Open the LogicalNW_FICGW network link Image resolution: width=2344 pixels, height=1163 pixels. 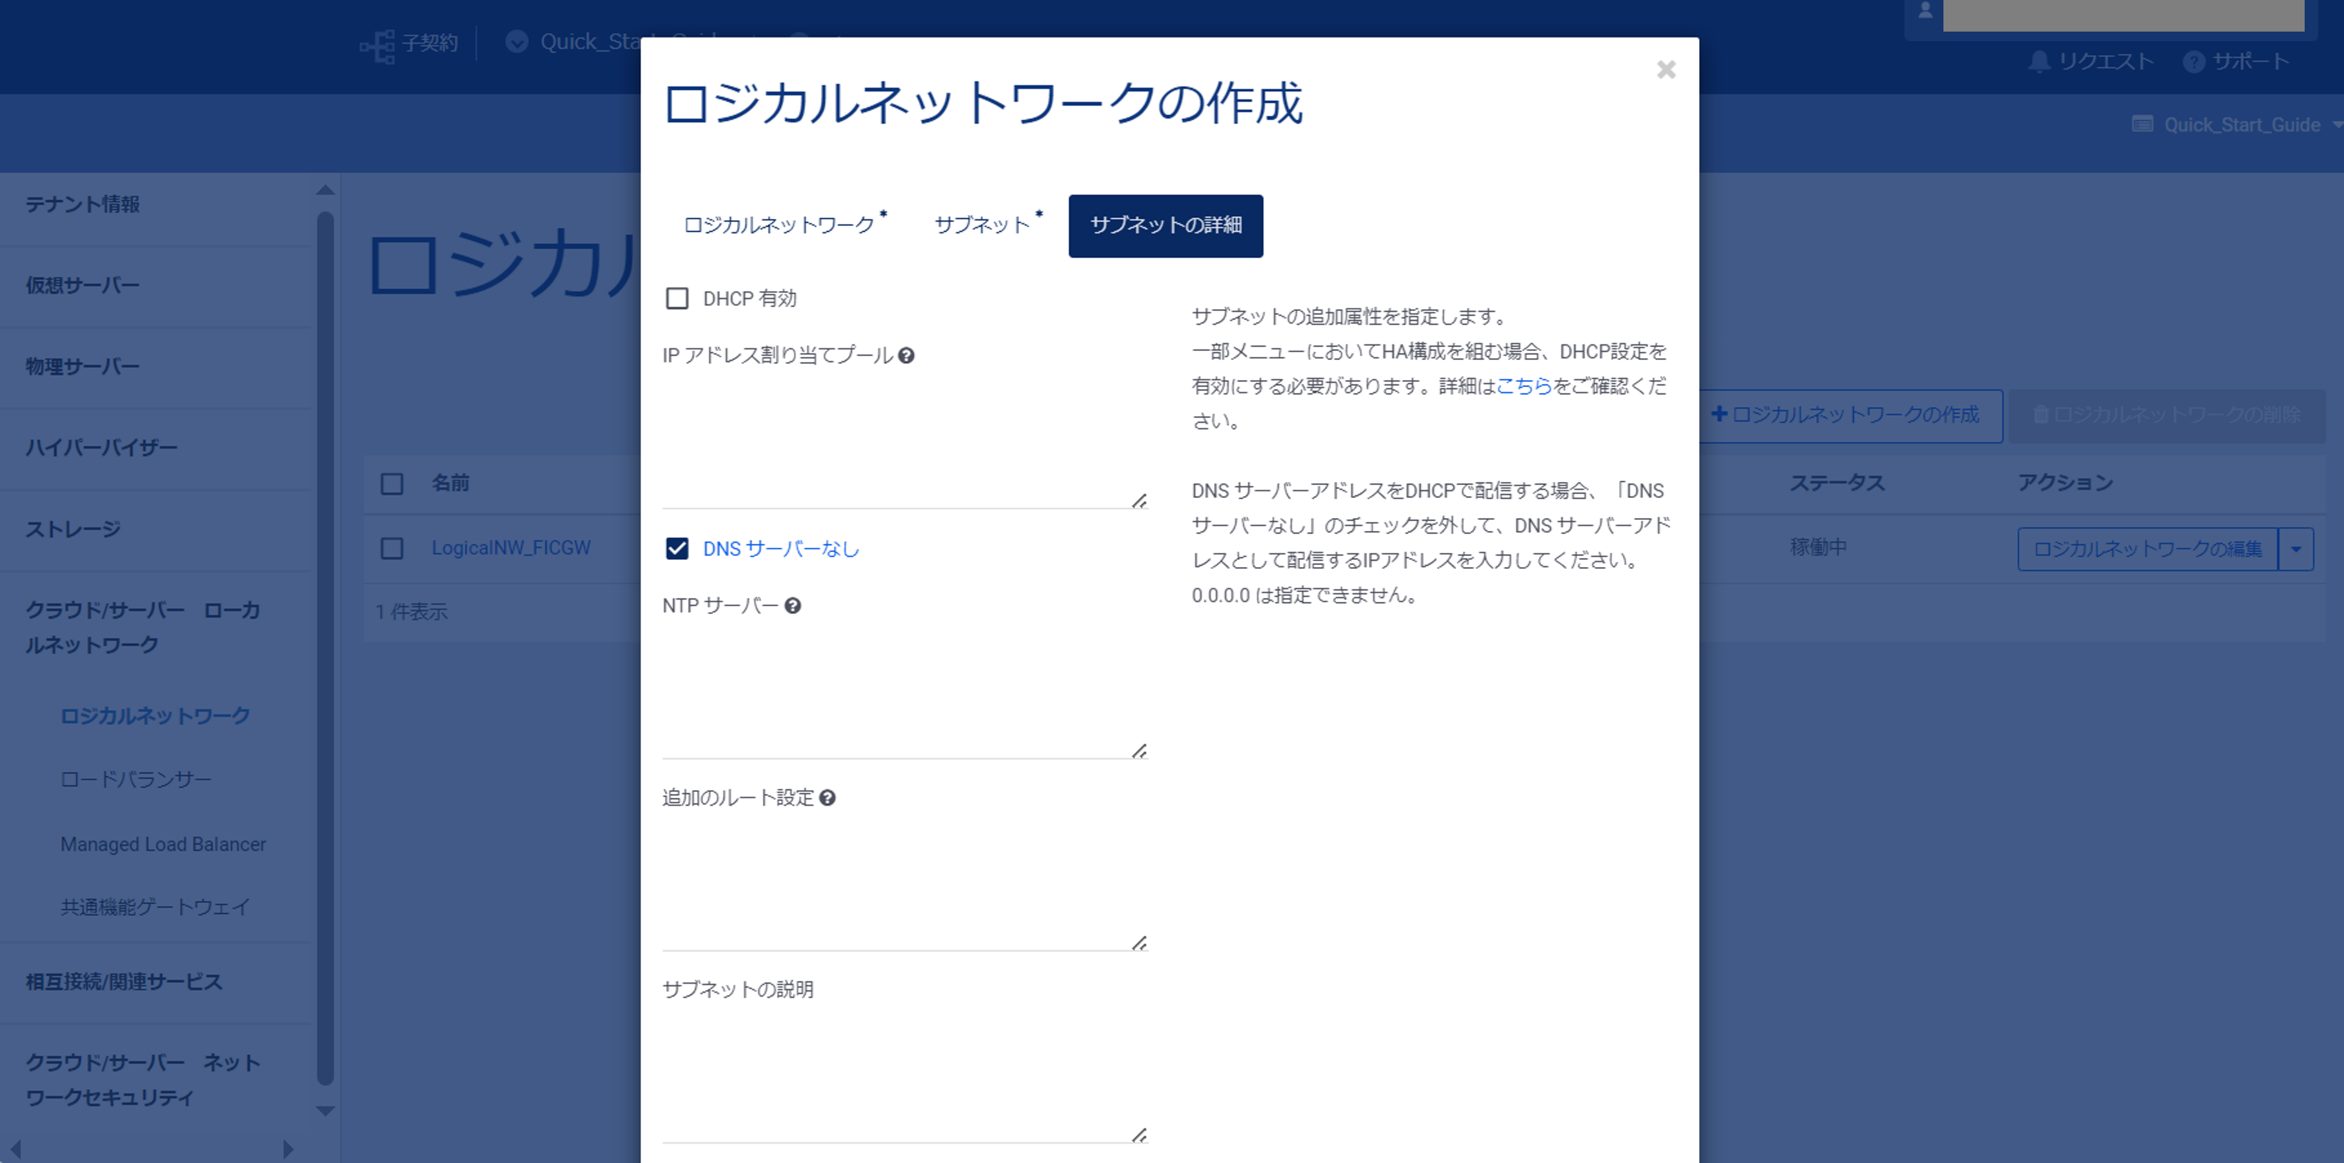512,548
